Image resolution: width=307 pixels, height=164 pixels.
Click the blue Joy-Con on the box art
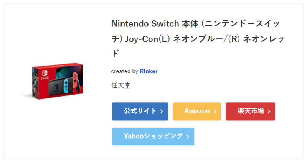[66, 85]
